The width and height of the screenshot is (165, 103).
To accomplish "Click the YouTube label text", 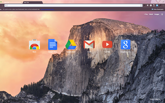I will click(x=107, y=52).
